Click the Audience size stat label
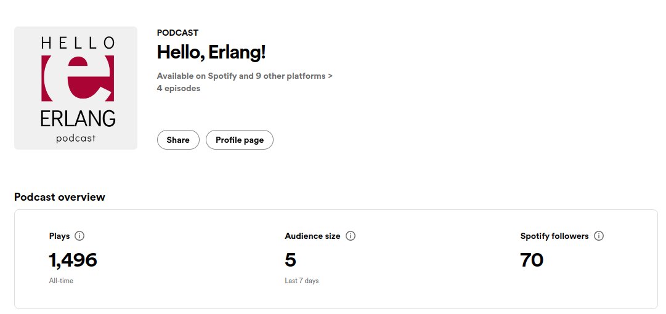 (312, 236)
